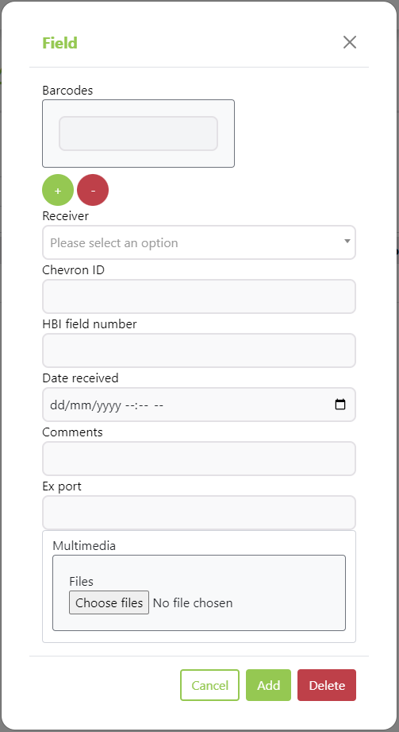Expand the Receiver list via its arrow
399x732 pixels.
pos(347,242)
